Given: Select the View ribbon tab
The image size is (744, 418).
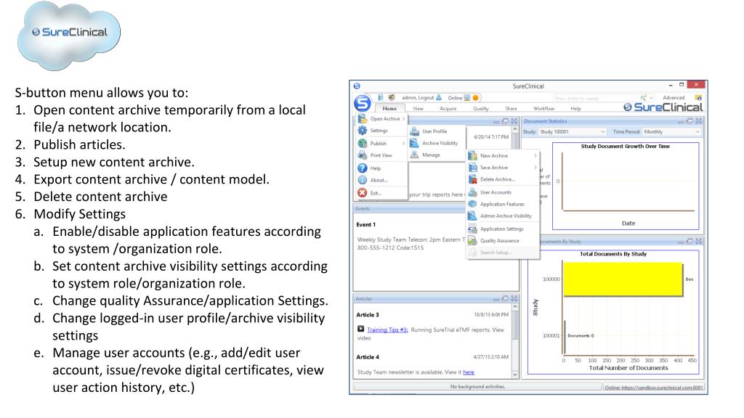Looking at the screenshot, I should (x=418, y=109).
